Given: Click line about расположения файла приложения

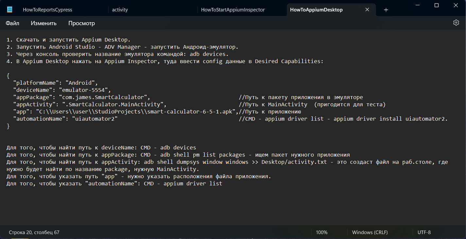Looking at the screenshot, I should click(x=139, y=176).
